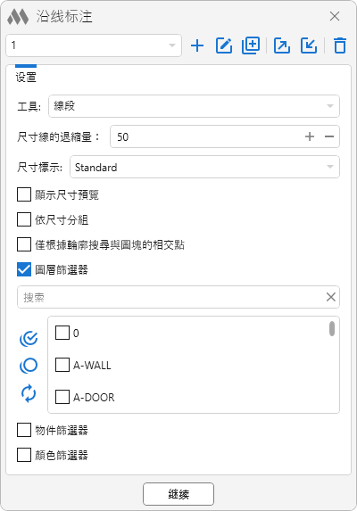Click the plus icon to add a preset
The width and height of the screenshot is (357, 511).
click(197, 45)
